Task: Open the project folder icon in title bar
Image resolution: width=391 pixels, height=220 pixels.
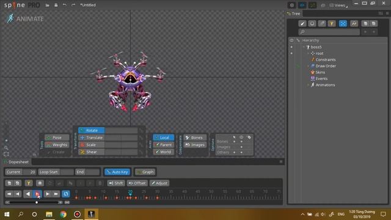Action: click(x=47, y=5)
